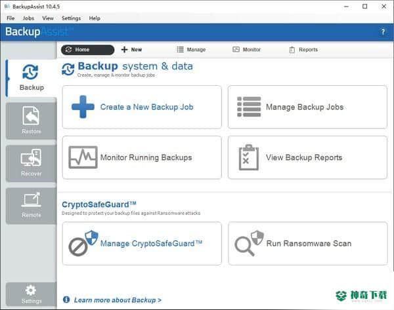The image size is (394, 310).
Task: Follow the Learn more about Backup link
Action: [118, 300]
